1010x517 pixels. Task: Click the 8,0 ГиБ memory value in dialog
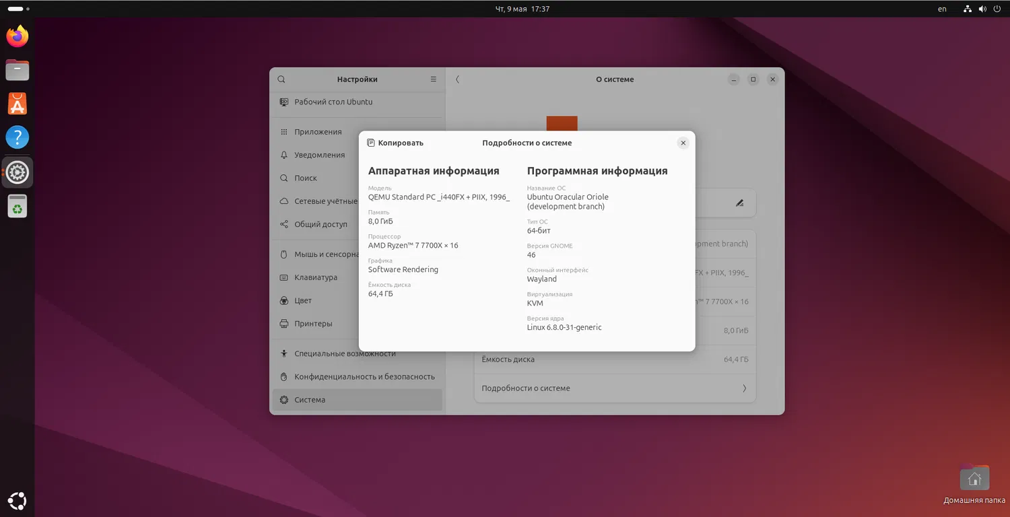(x=380, y=221)
